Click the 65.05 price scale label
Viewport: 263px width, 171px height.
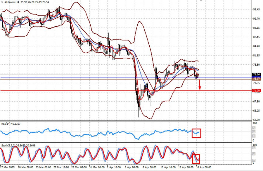pyautogui.click(x=256, y=111)
